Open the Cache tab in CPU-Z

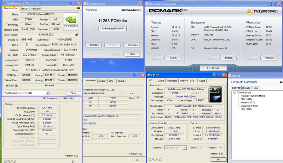tap(161, 81)
